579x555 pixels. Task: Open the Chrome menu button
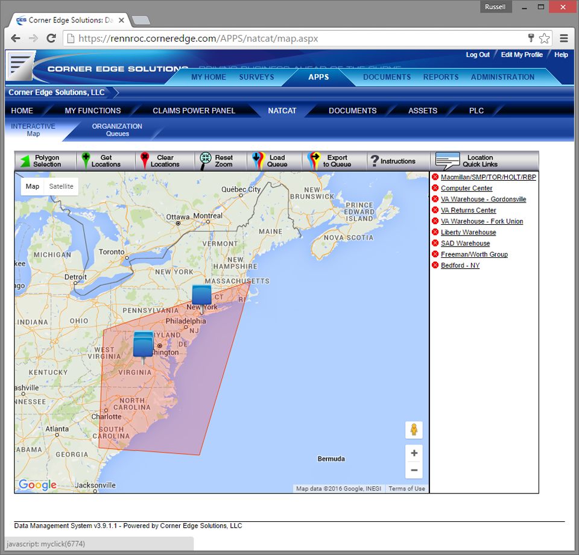(x=564, y=38)
